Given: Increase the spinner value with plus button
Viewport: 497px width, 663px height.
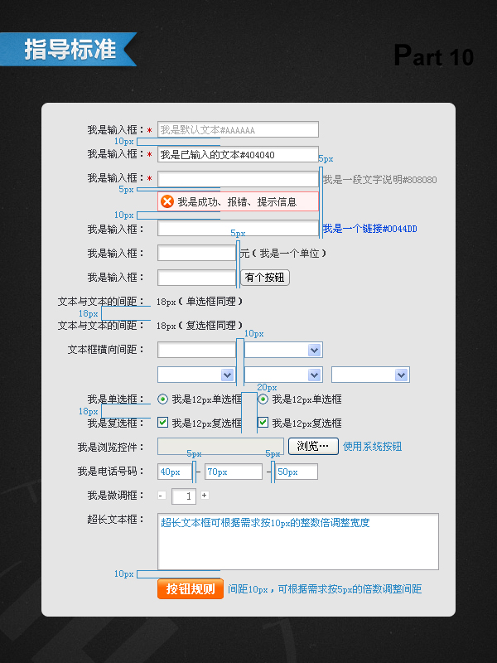Looking at the screenshot, I should [x=205, y=495].
